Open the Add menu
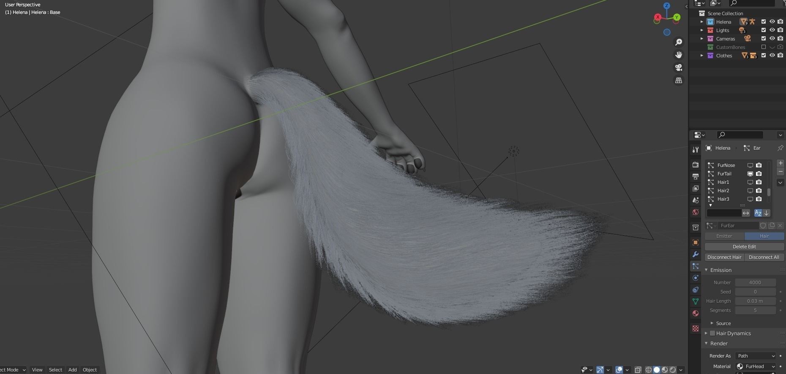This screenshot has width=786, height=374. (x=73, y=370)
